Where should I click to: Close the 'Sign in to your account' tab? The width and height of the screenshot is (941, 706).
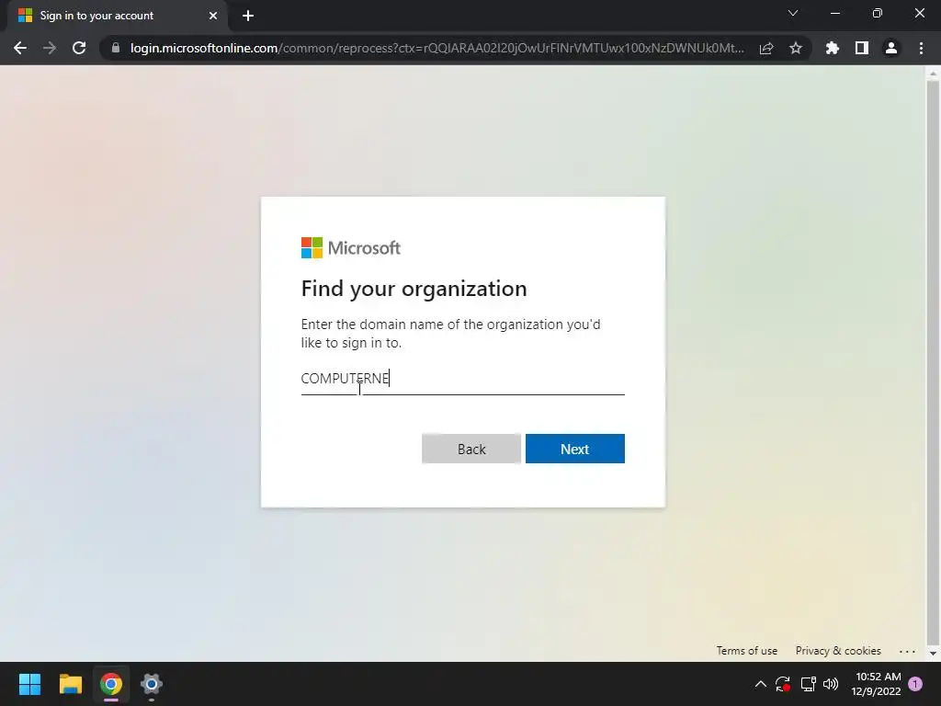pos(213,16)
